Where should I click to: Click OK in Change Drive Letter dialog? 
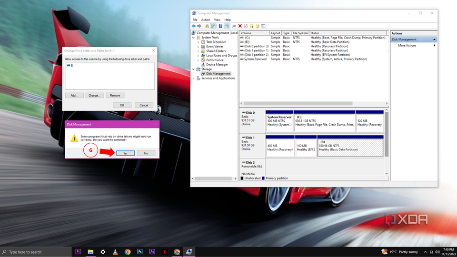tap(122, 105)
